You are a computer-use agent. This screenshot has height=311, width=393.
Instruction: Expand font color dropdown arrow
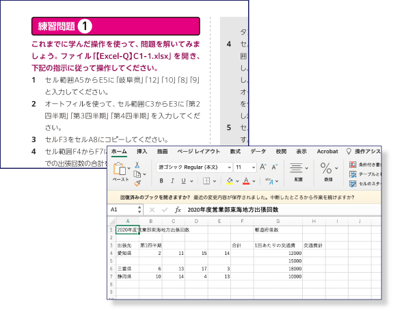[x=254, y=181]
